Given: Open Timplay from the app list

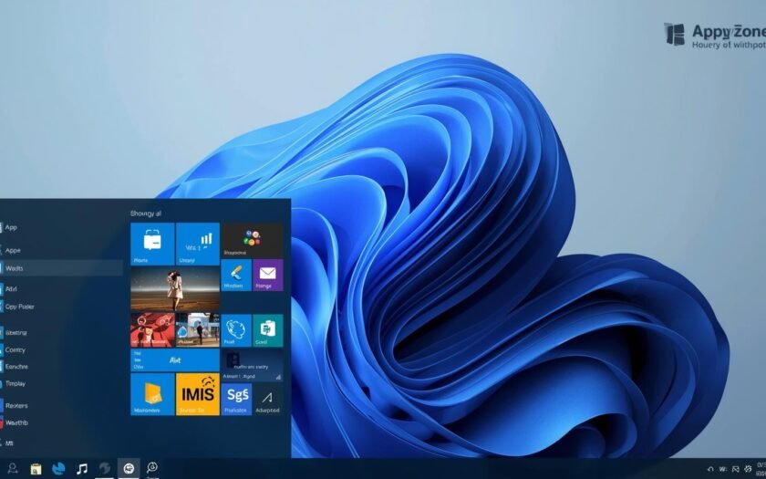Looking at the screenshot, I should click(x=16, y=384).
